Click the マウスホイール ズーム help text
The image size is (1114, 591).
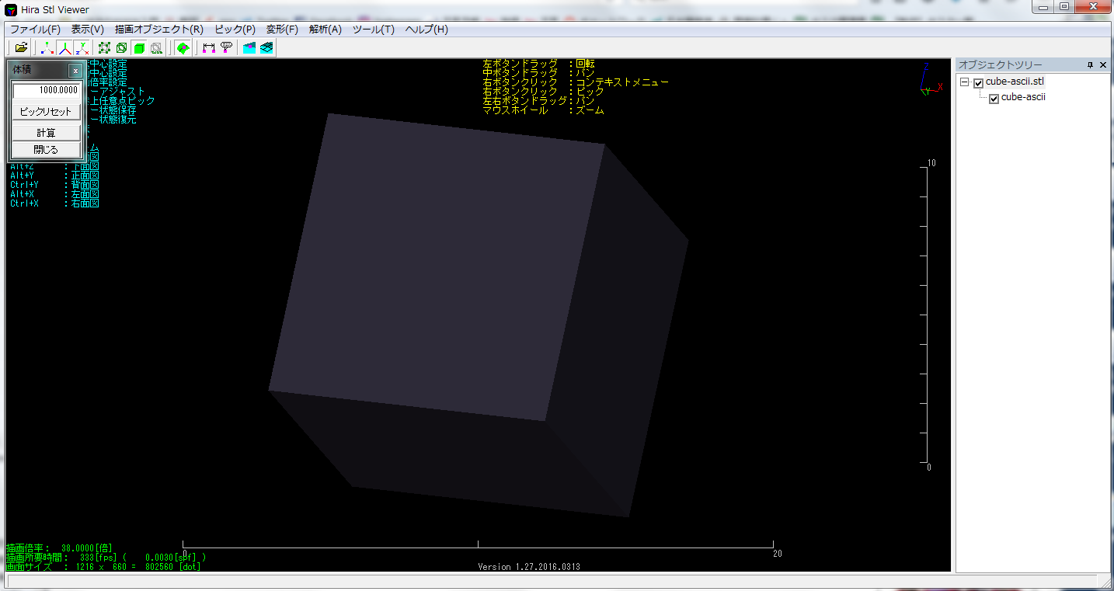pos(544,110)
